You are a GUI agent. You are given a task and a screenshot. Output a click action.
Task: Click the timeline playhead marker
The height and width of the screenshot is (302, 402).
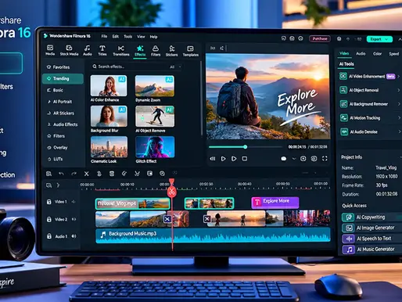(x=171, y=192)
